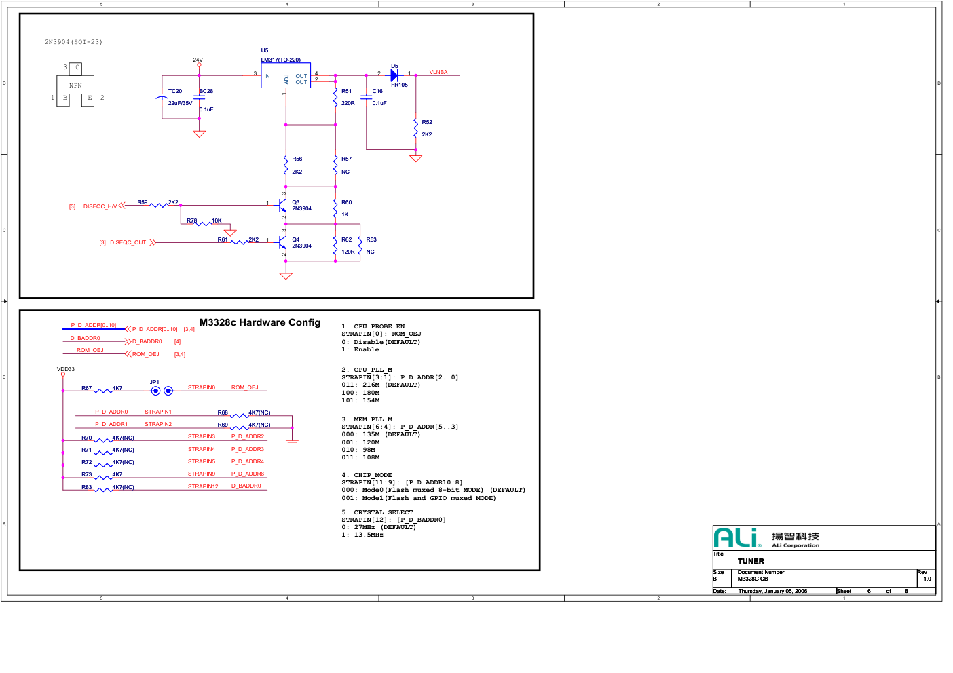
Task: Click the R78 10K resistor
Action: tap(203, 223)
